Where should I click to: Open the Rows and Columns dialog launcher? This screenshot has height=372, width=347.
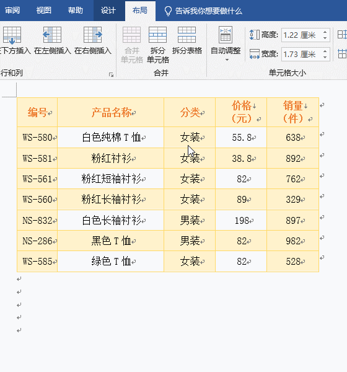(x=111, y=75)
